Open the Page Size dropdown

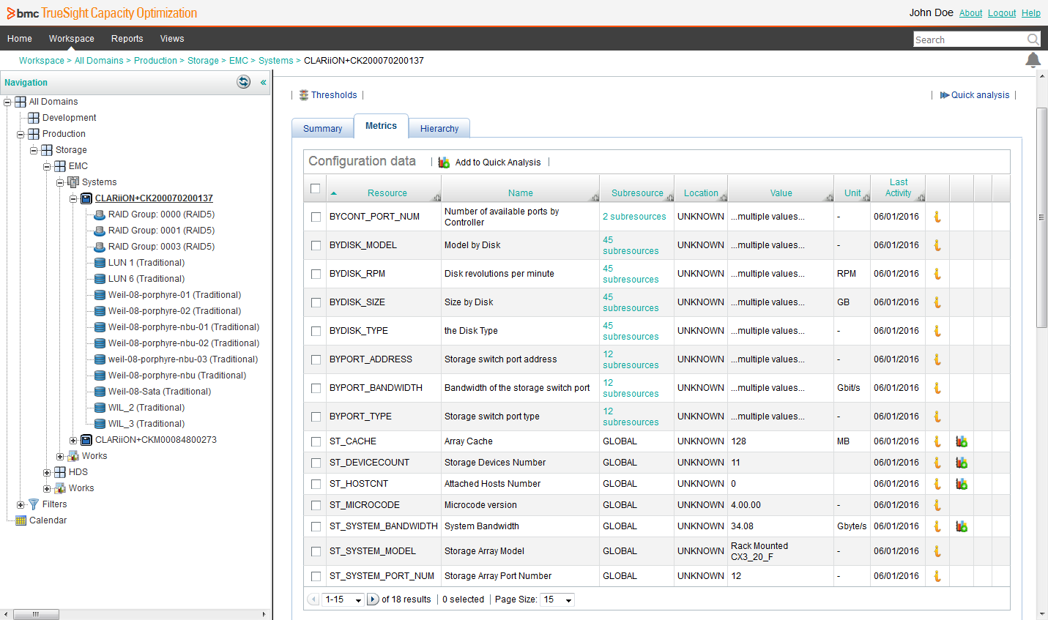(557, 600)
